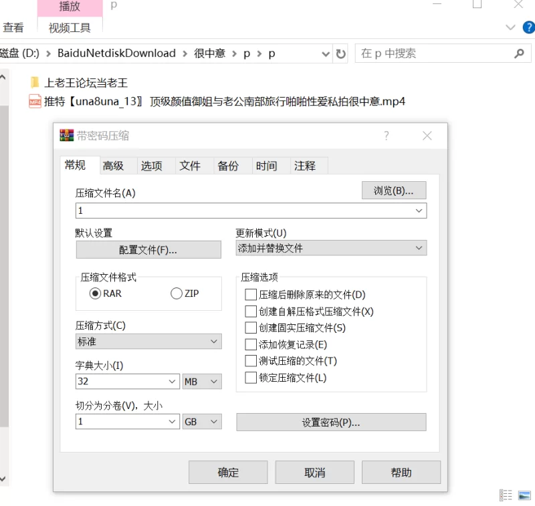This screenshot has width=535, height=506.
Task: Enable 测试压缩的文件(T) checkbox
Action: [251, 361]
